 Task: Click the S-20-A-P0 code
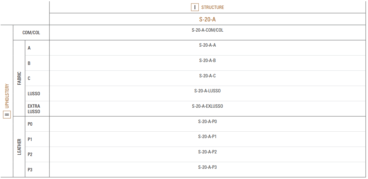point(207,121)
